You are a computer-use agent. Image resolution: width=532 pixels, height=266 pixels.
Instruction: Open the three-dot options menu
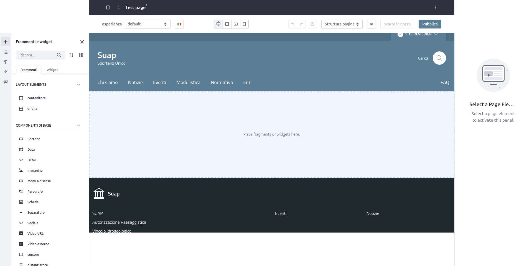click(x=436, y=7)
